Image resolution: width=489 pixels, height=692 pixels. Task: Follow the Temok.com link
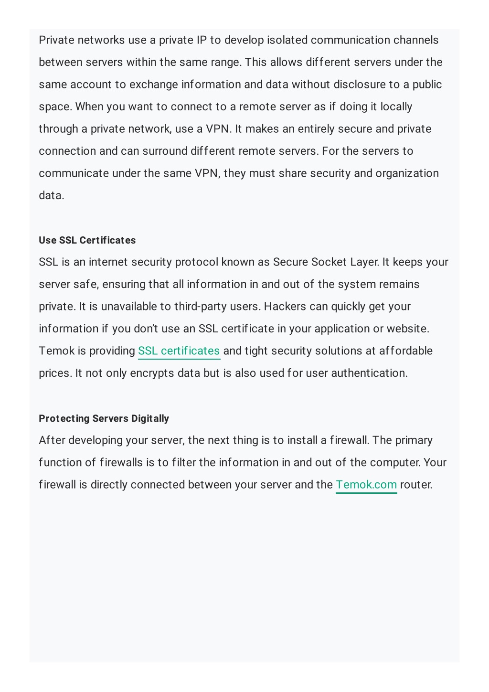[x=366, y=485]
